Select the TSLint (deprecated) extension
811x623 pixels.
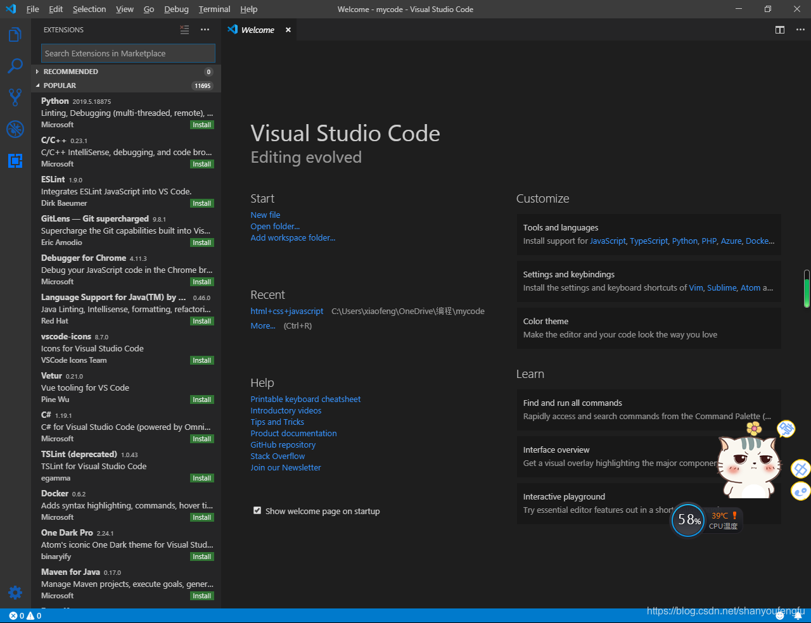tap(126, 465)
